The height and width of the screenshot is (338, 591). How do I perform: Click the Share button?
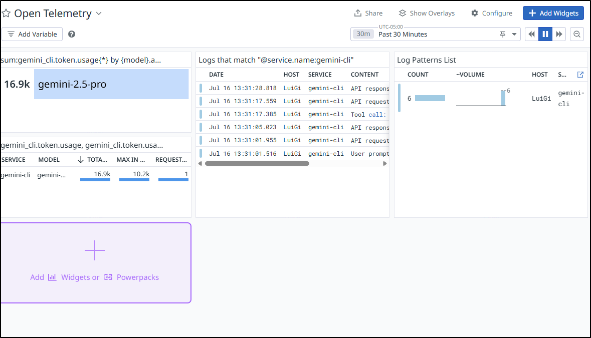[x=368, y=13]
